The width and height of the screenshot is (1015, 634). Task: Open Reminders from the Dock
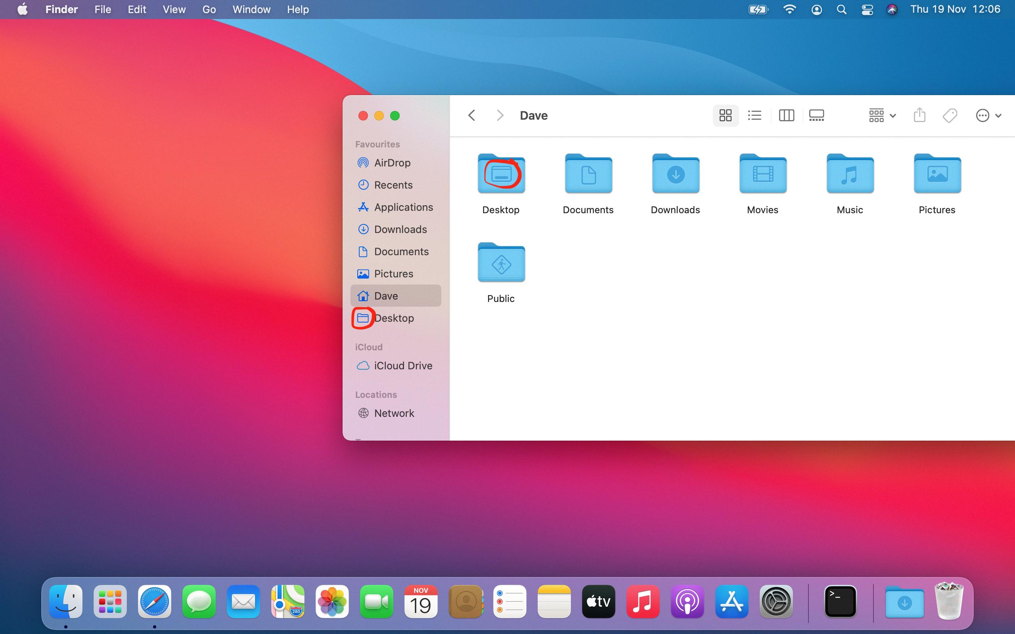point(510,602)
